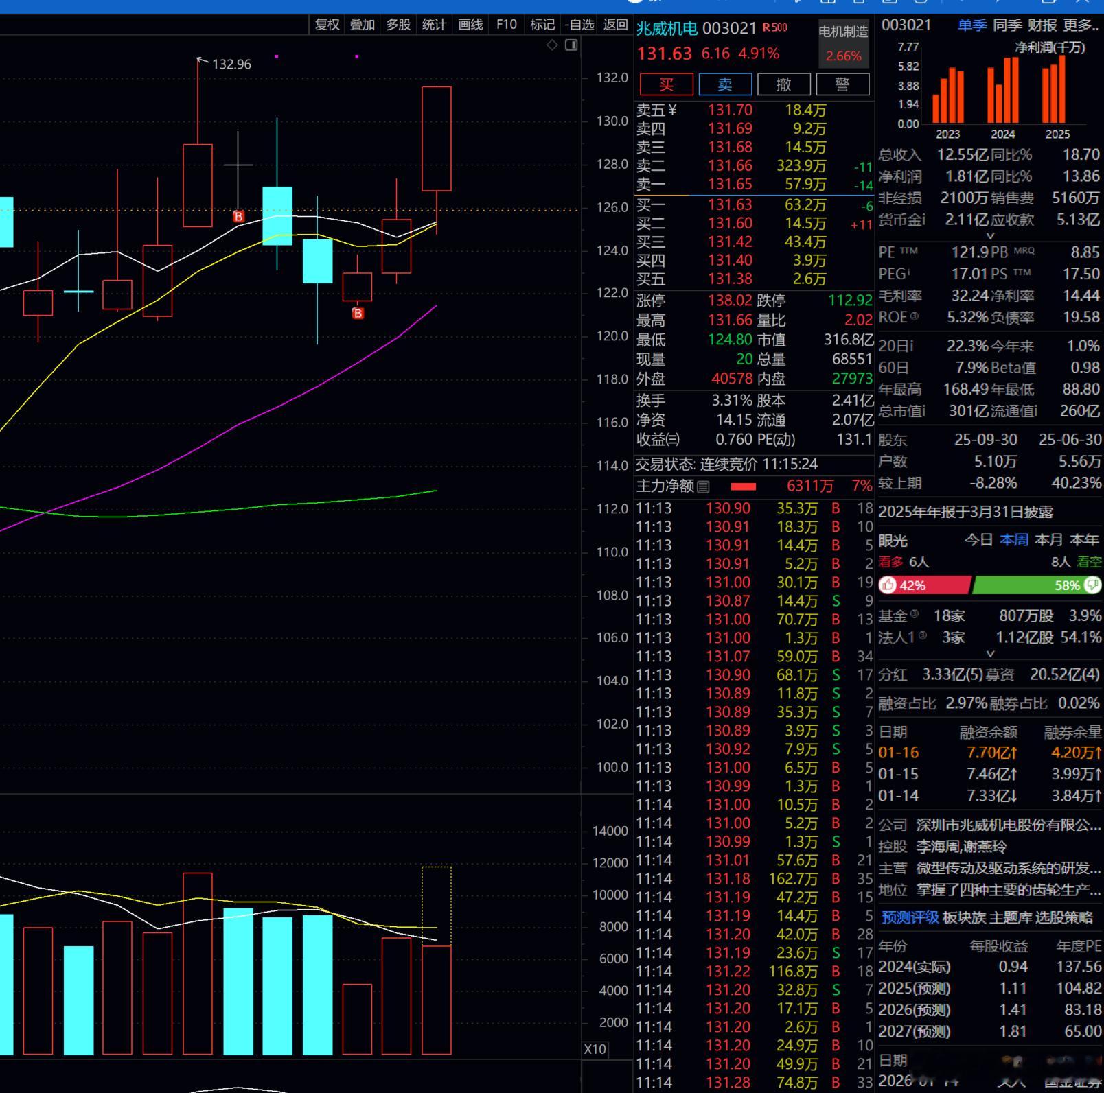Open the 深圳市兆威机电股份有限公... company link
Screen dimensions: 1104x1093
pos(1009,825)
